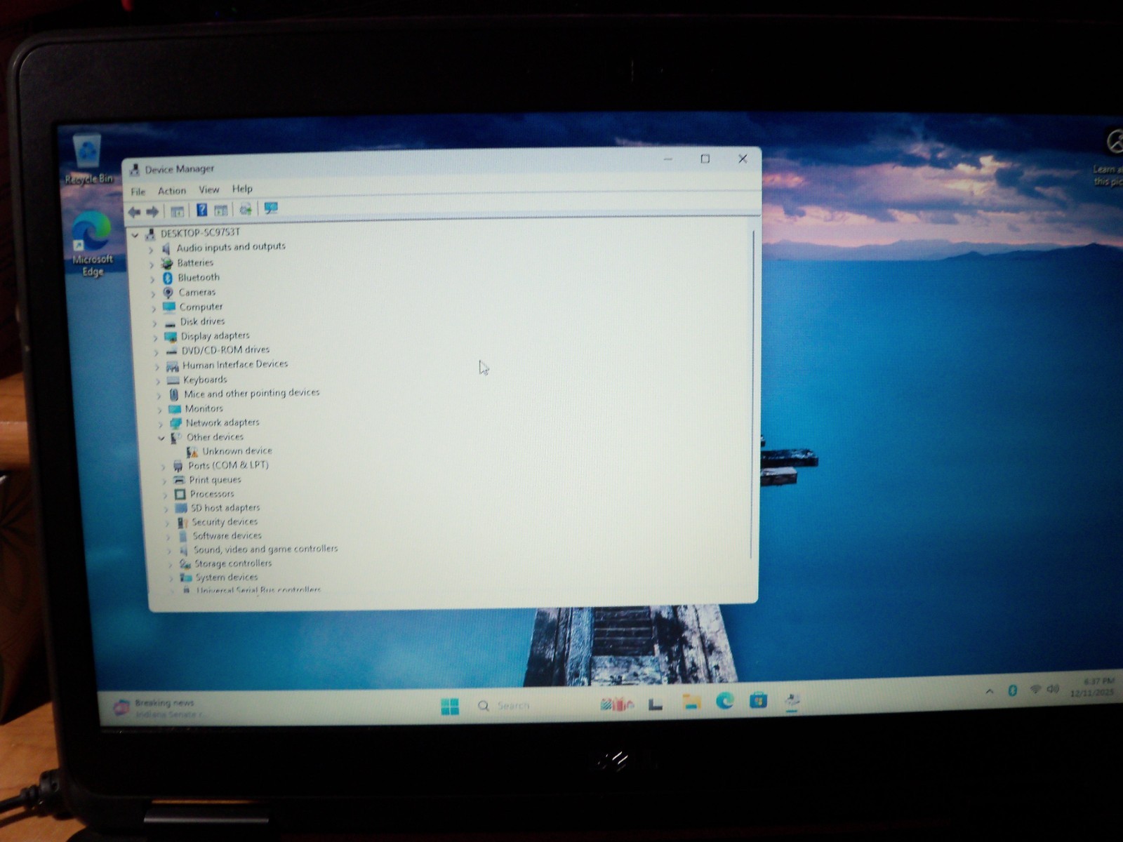Select the Human Interface Devices row
1123x842 pixels.
pos(235,364)
